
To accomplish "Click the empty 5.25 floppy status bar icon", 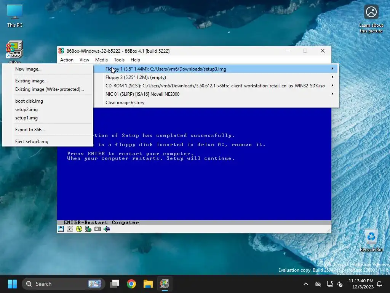I will point(70,229).
